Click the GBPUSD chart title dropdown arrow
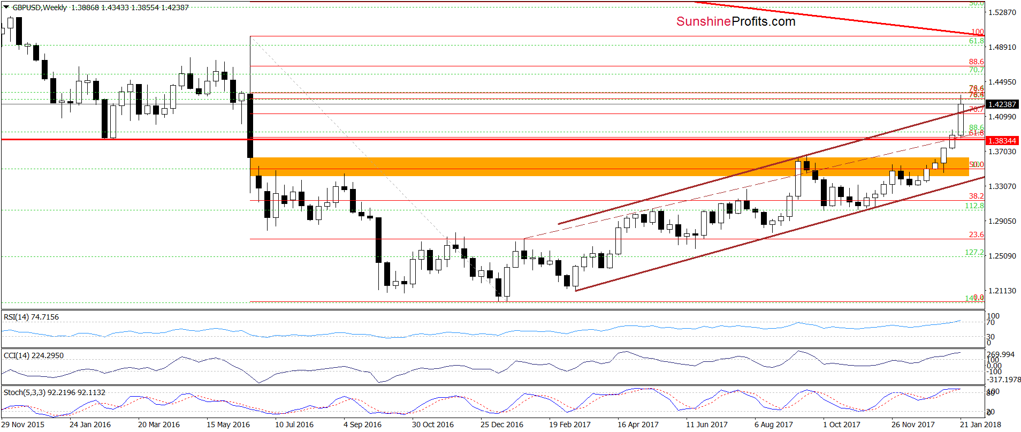 tap(6, 7)
